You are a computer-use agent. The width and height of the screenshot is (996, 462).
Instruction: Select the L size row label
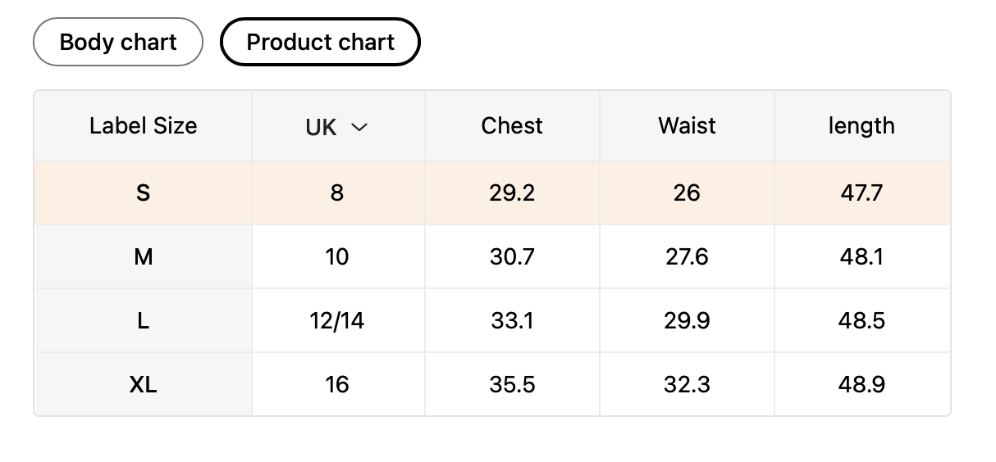[143, 321]
